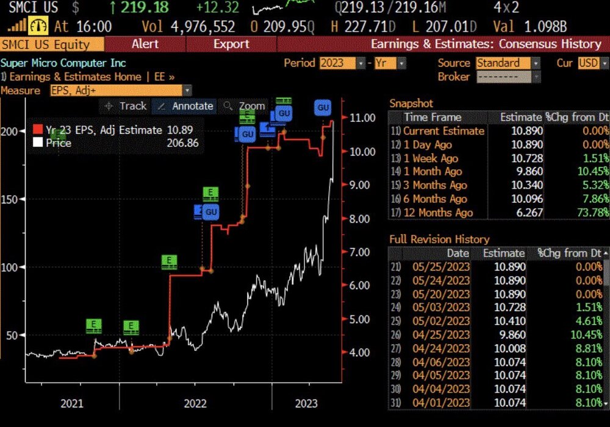Click the SMCI US Equity security field
Viewport: 610px width, 427px height.
click(x=52, y=44)
